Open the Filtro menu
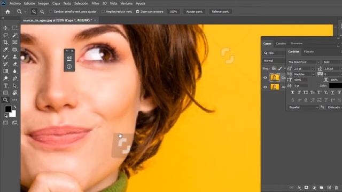This screenshot has width=342, height=192. [95, 4]
